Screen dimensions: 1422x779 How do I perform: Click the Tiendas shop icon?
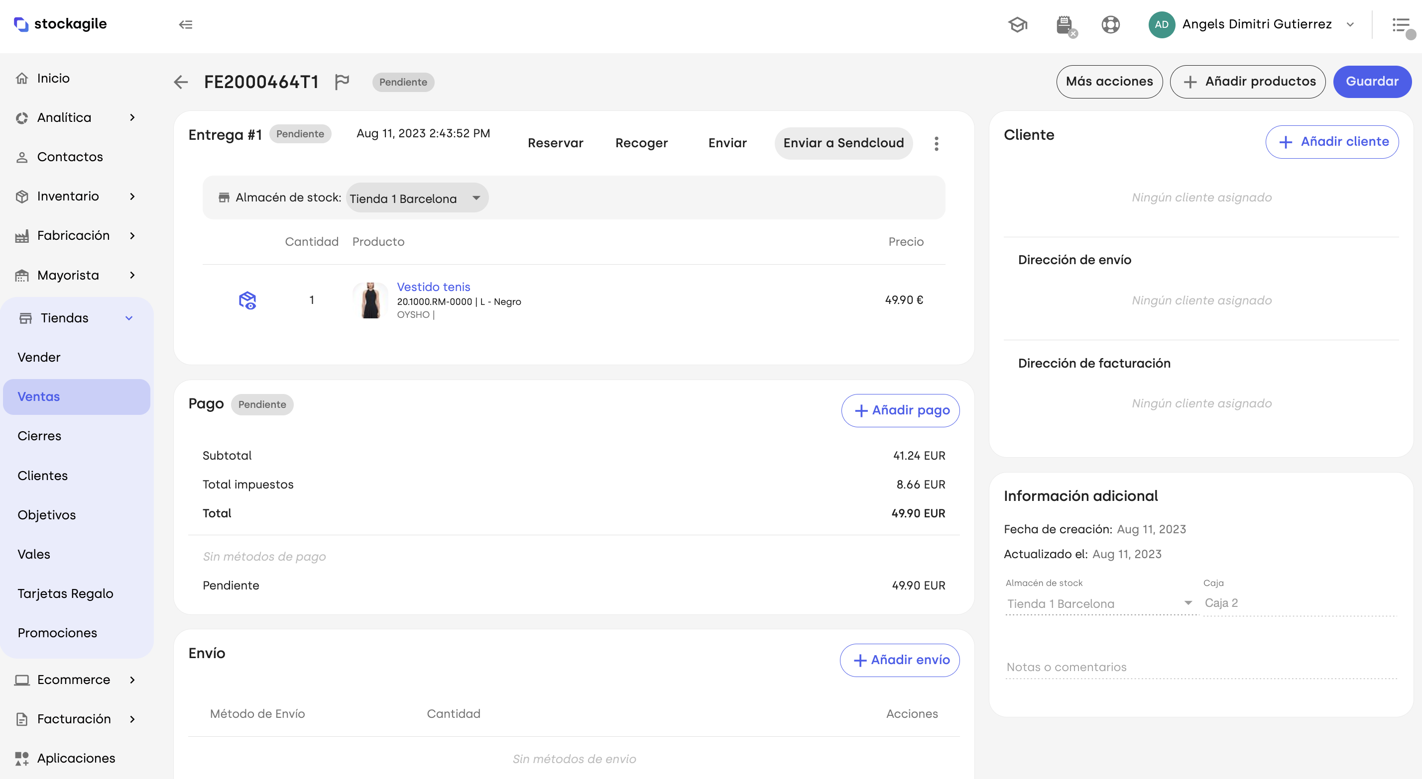[25, 318]
